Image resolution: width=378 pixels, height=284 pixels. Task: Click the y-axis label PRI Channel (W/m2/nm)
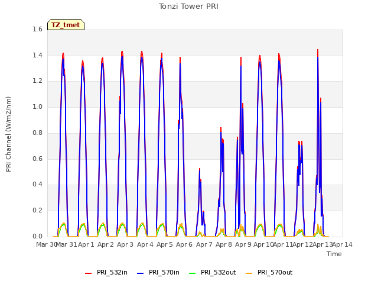pos(8,134)
